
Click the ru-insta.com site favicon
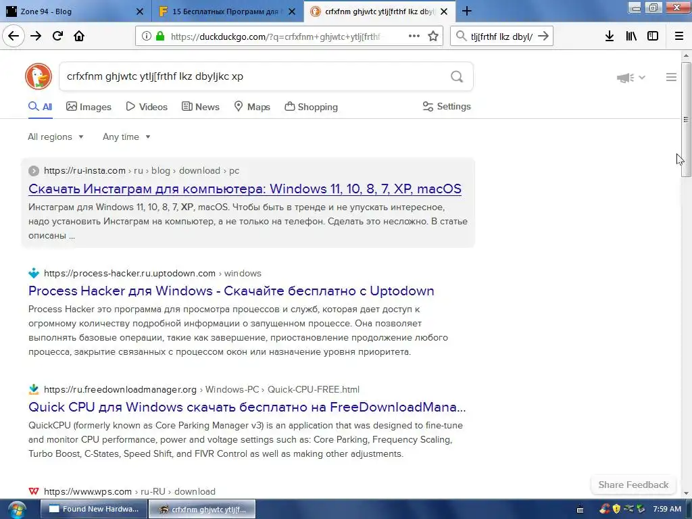tap(34, 171)
